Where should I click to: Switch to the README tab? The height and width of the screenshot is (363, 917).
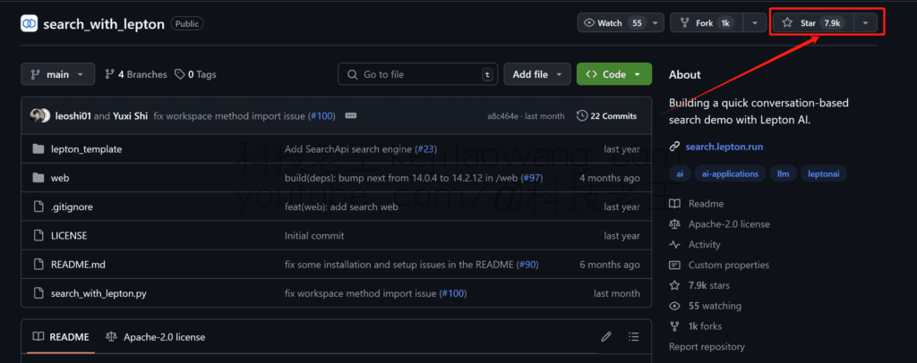(x=61, y=337)
